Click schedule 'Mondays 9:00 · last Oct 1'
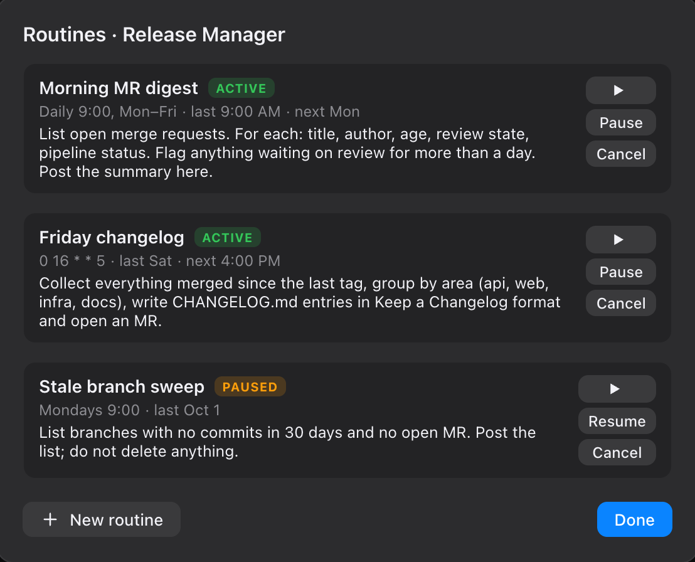This screenshot has height=562, width=695. tap(129, 410)
